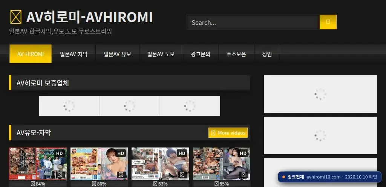This screenshot has width=386, height=187.
Task: Click the middle loading banner under AV히로미 보증업체
Action: [130, 106]
